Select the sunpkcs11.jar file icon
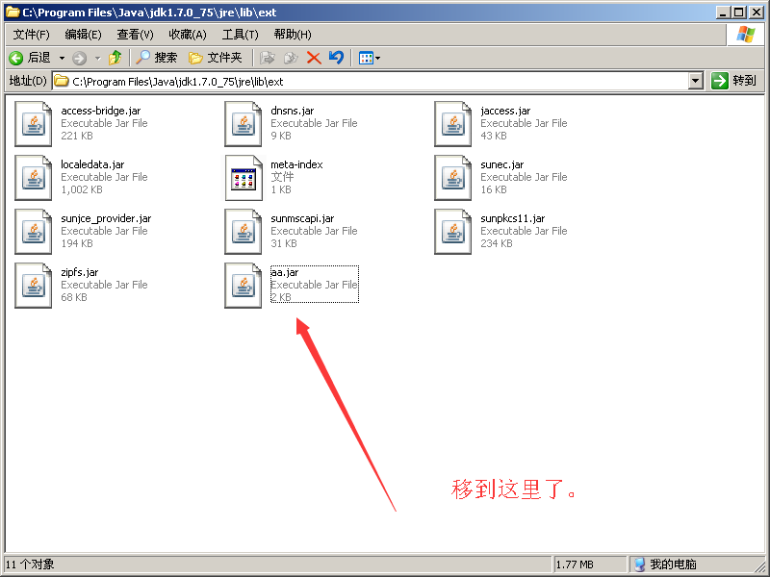Image resolution: width=770 pixels, height=577 pixels. click(452, 232)
